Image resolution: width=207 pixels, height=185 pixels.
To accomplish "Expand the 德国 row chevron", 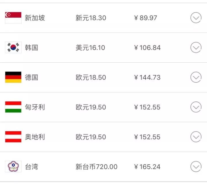I will point(196,77).
